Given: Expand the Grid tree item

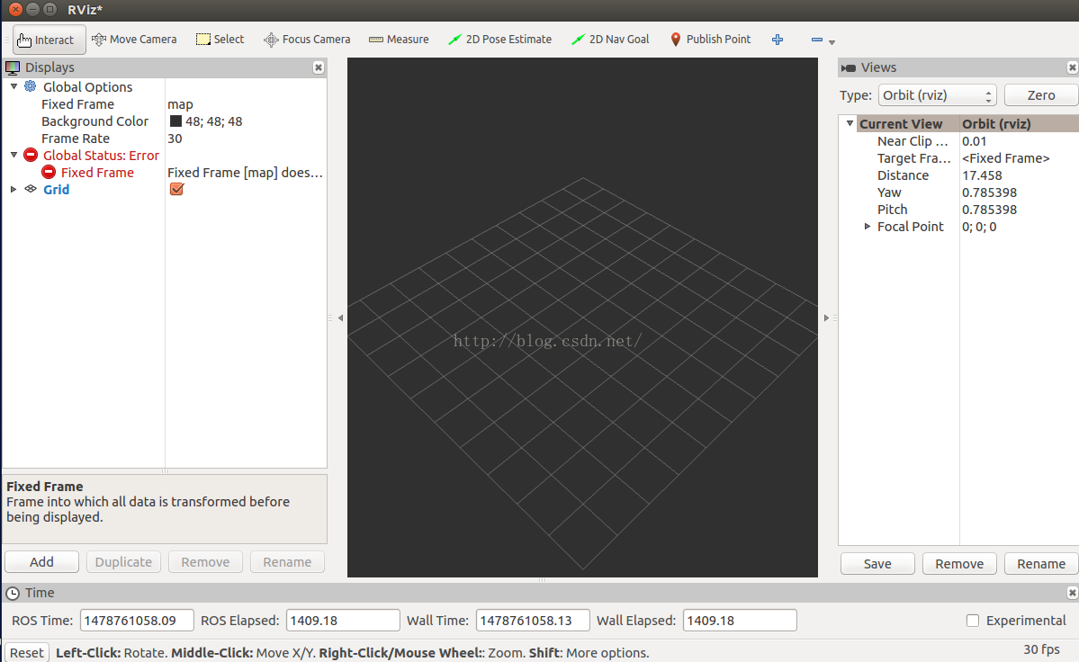Looking at the screenshot, I should click(x=13, y=189).
